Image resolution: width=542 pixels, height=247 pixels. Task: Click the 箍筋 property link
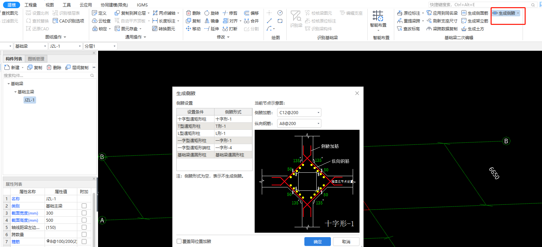pos(16,242)
